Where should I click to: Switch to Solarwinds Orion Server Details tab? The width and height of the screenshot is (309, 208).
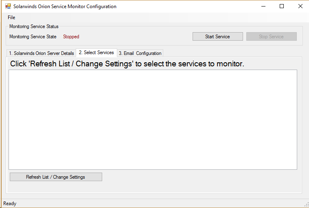pos(42,53)
